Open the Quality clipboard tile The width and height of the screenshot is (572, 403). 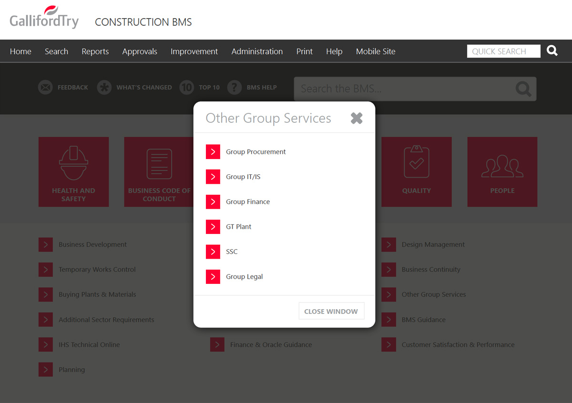tap(417, 172)
